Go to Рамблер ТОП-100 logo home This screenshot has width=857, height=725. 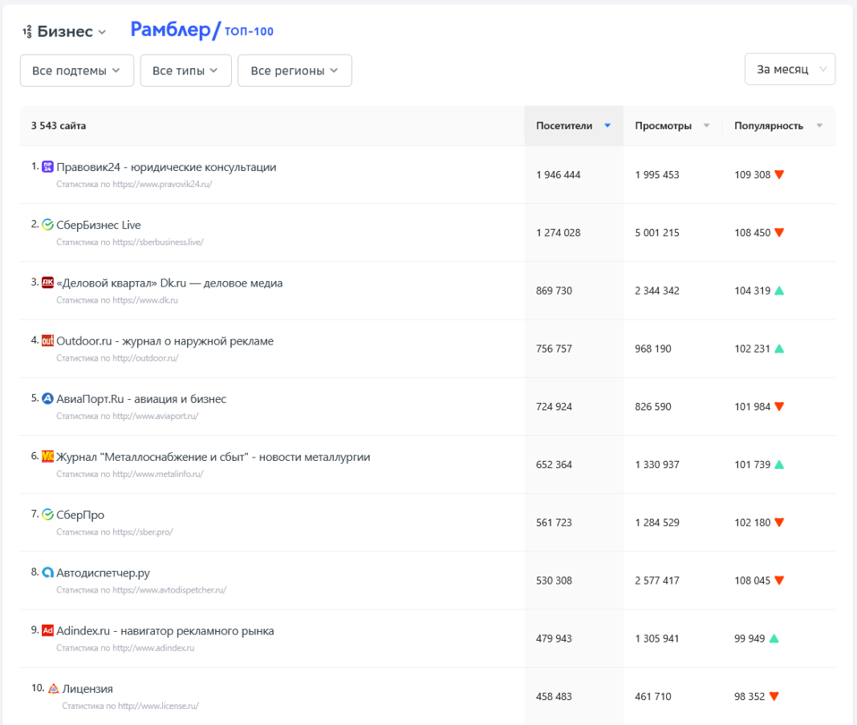pos(201,30)
